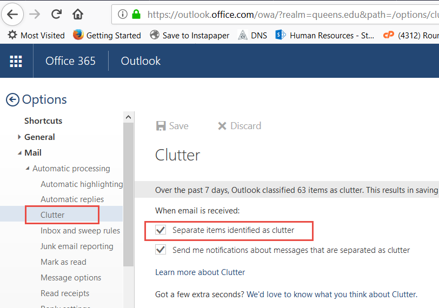Collapse the Mail section

click(19, 153)
